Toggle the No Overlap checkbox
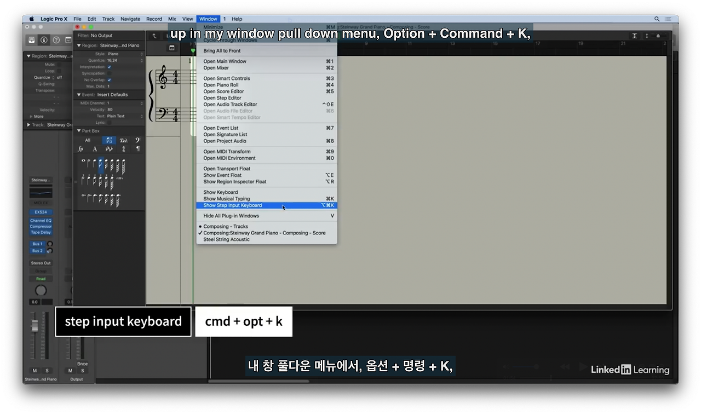701x414 pixels. (109, 80)
